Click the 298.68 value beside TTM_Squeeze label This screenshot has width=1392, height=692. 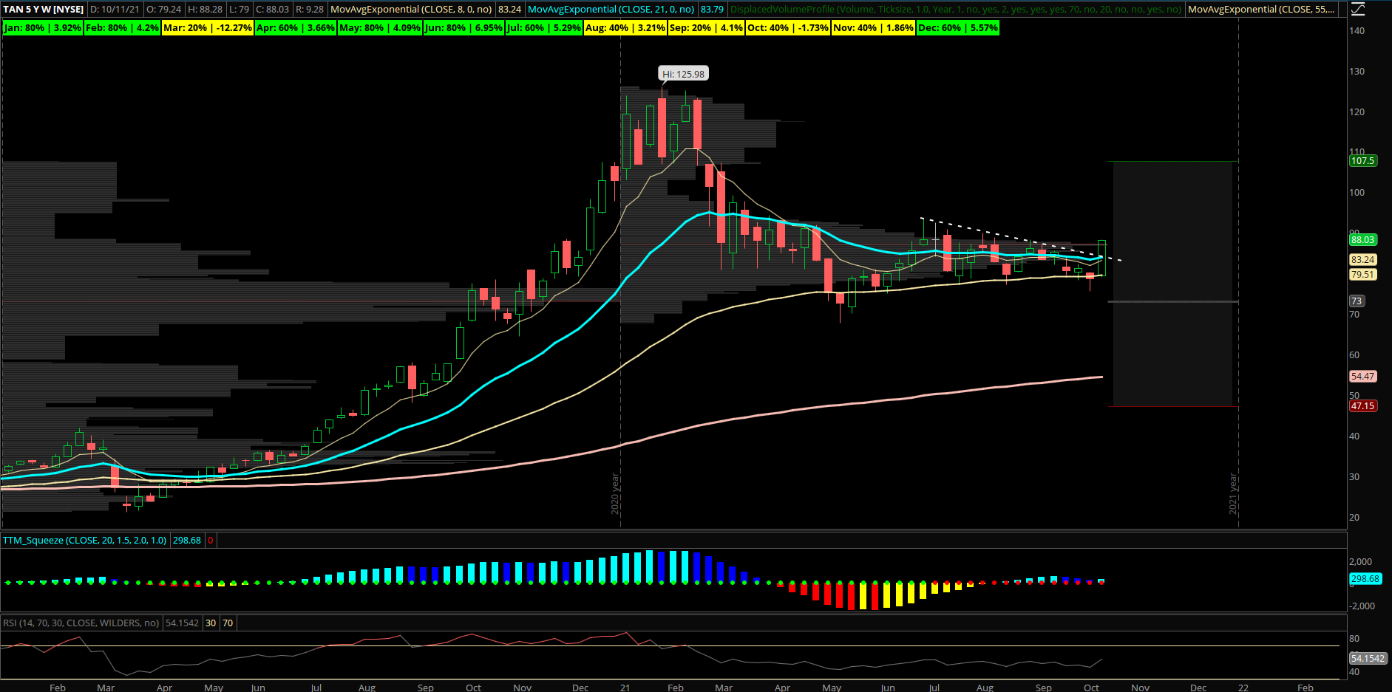pyautogui.click(x=187, y=541)
